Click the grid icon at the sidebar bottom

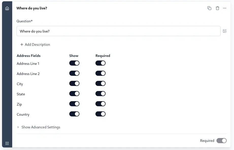pyautogui.click(x=7, y=143)
